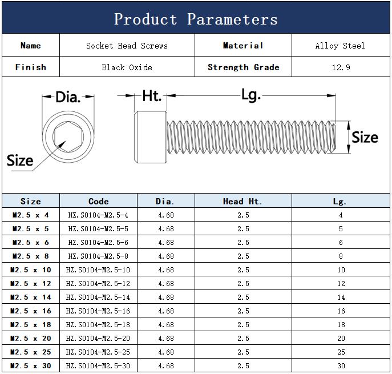Select the 'Code' column header

[99, 201]
